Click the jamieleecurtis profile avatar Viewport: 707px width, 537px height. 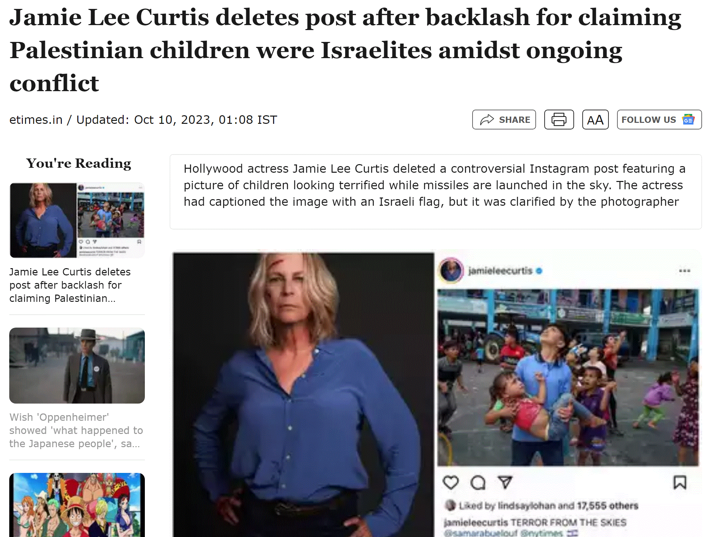tap(451, 270)
